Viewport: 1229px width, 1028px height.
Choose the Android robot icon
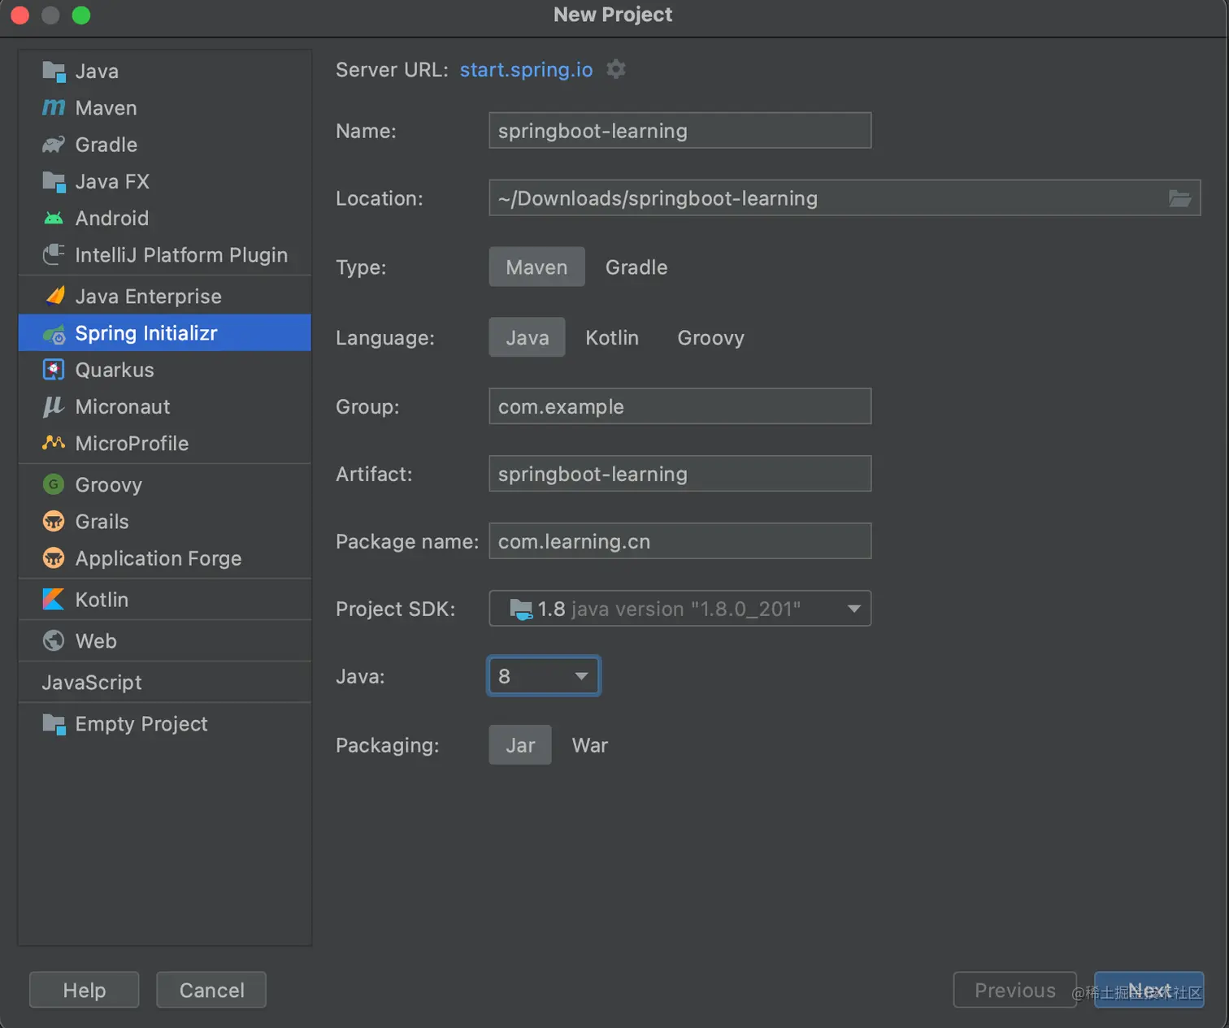(x=54, y=219)
